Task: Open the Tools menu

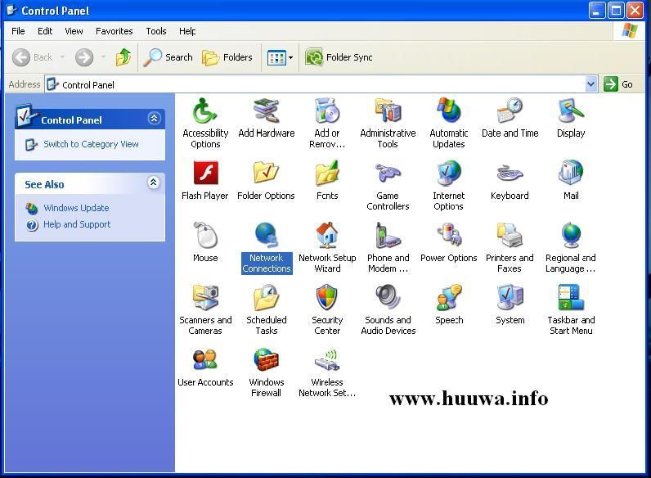Action: pos(155,31)
